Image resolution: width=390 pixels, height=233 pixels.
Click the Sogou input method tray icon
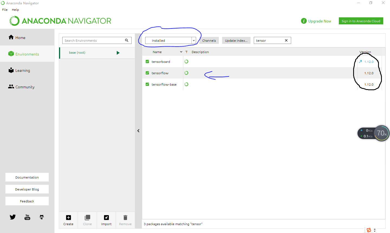369,230
